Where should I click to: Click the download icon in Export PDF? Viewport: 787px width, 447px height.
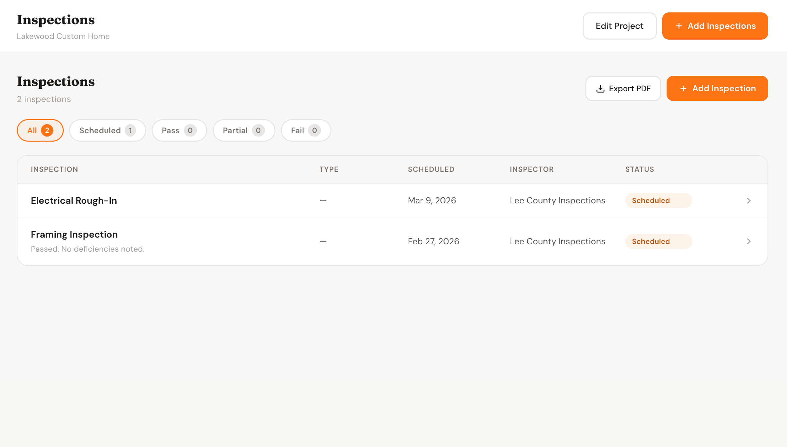[x=600, y=89]
